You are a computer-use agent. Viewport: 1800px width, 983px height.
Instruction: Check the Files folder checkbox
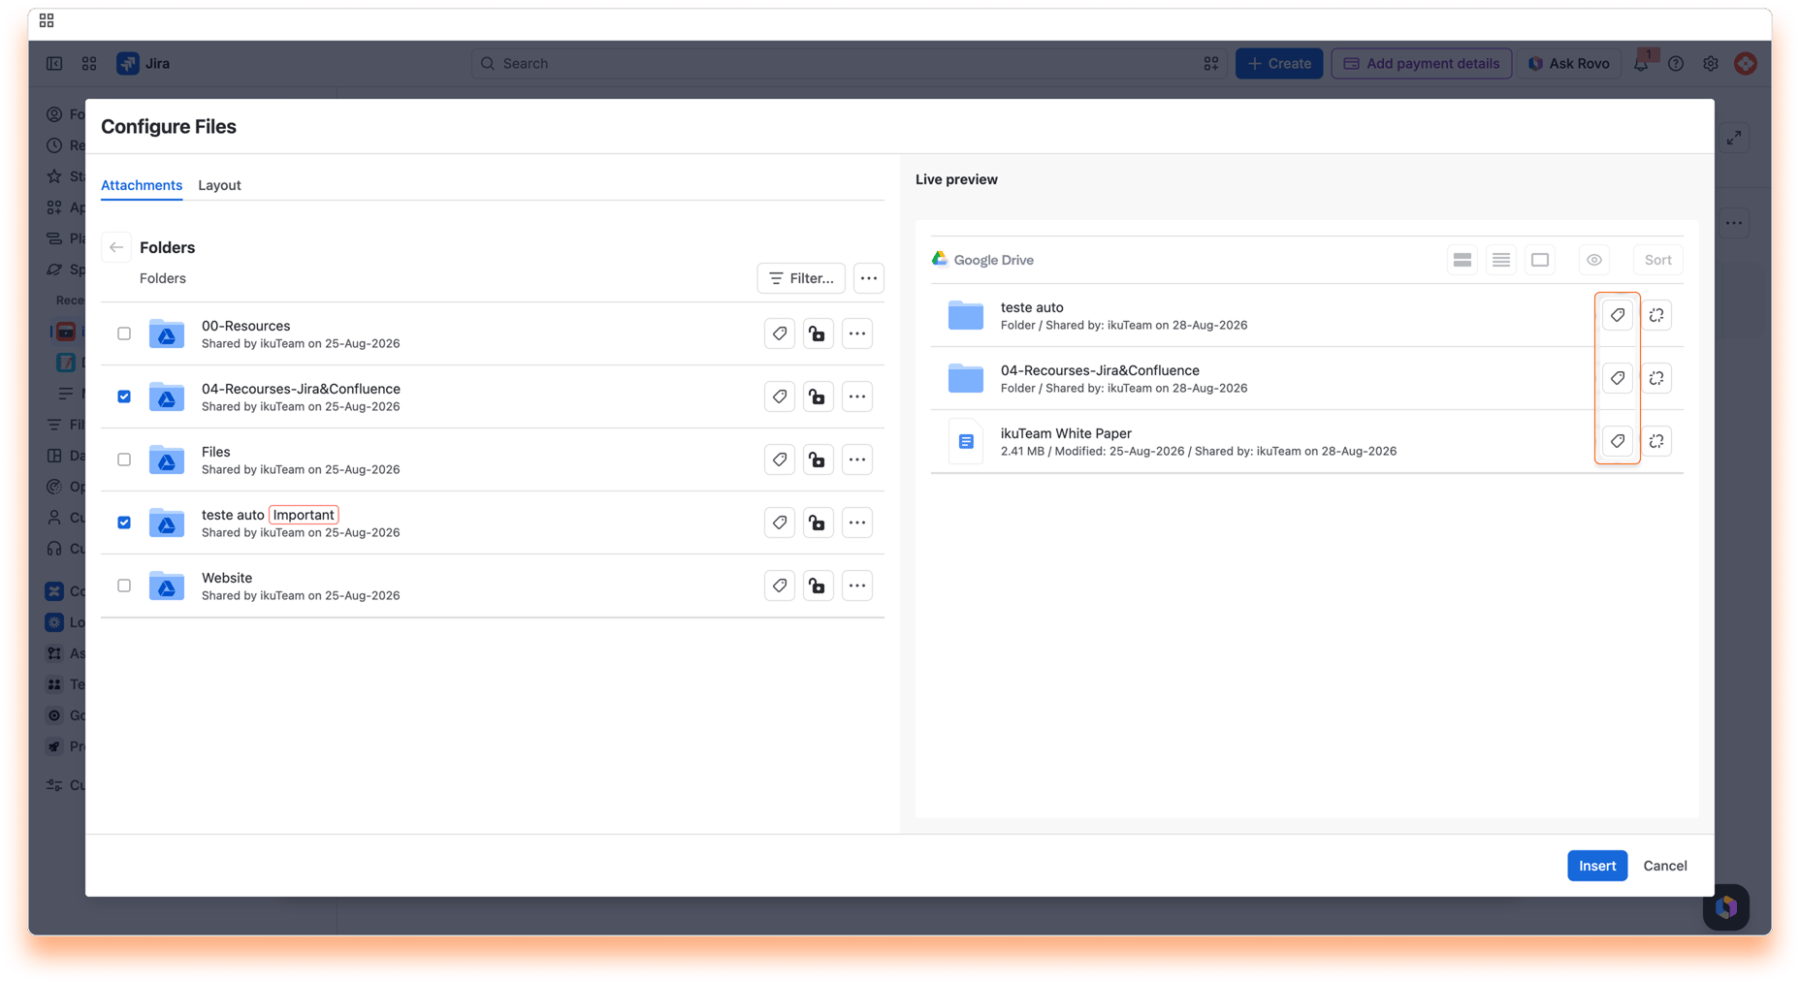tap(124, 460)
